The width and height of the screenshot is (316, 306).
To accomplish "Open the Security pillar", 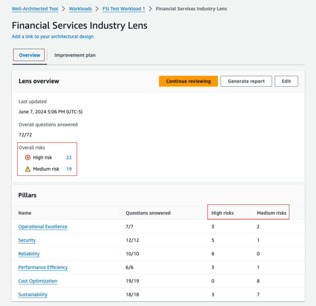I will [x=27, y=240].
